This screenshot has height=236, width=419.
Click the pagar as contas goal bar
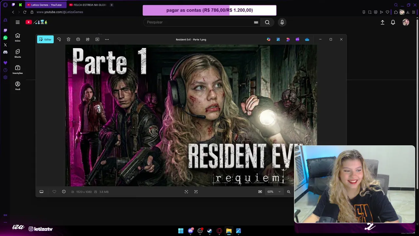click(x=209, y=10)
